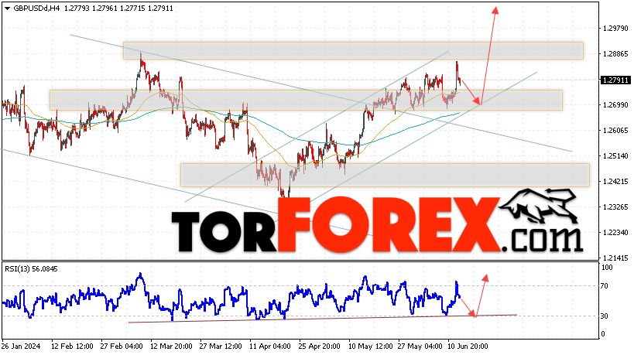Click the 12 Feb 12:00 time label
Image resolution: width=634 pixels, height=355 pixels.
72,346
